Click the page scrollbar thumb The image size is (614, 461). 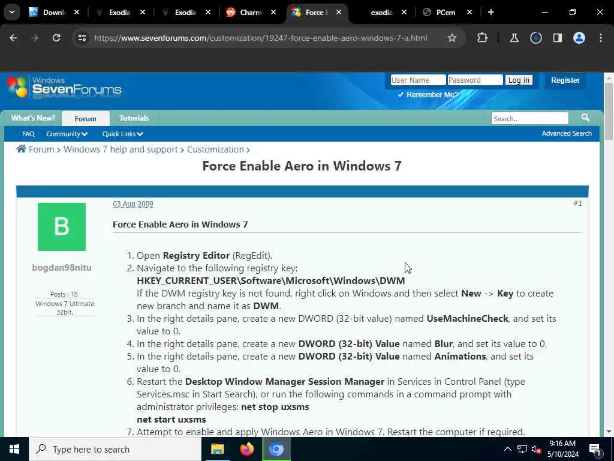[x=609, y=111]
